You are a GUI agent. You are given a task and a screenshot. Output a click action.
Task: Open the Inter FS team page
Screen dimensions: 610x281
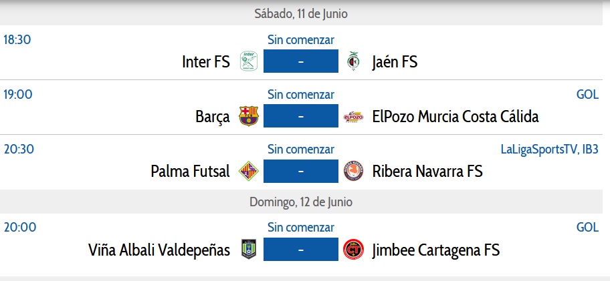tap(206, 62)
